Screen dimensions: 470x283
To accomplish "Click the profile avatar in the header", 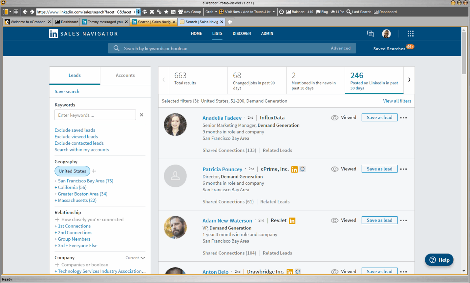I will [x=386, y=34].
